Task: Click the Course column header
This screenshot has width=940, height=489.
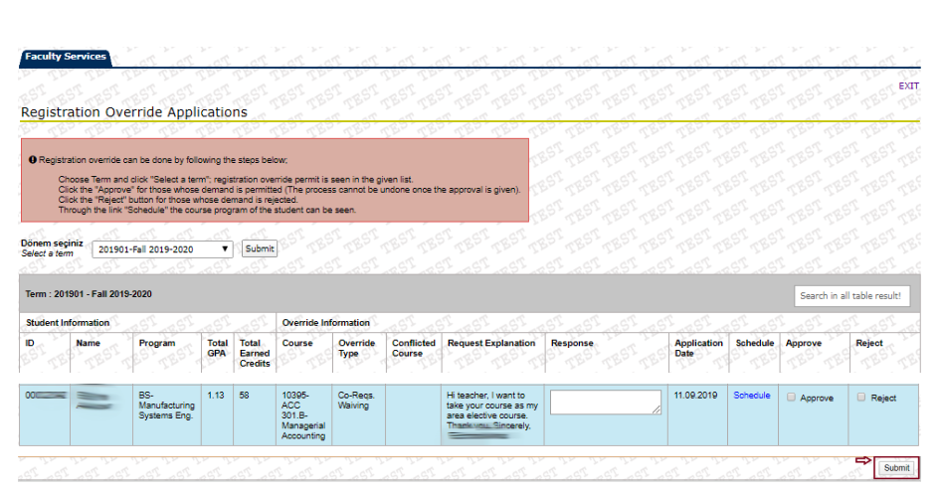Action: (297, 343)
